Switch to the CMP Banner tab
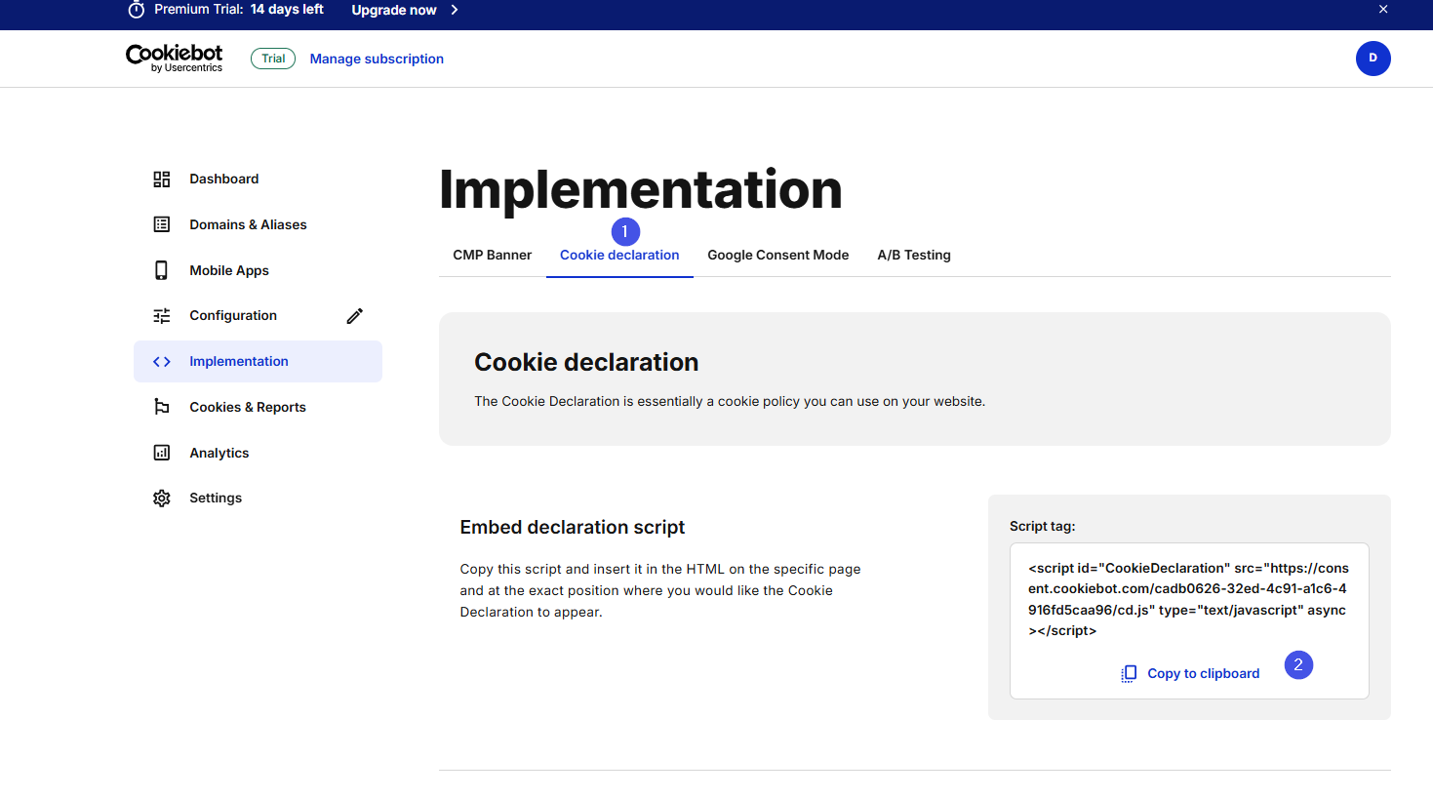The image size is (1433, 799). point(493,255)
